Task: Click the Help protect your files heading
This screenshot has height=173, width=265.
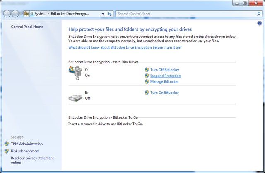Action: point(130,29)
